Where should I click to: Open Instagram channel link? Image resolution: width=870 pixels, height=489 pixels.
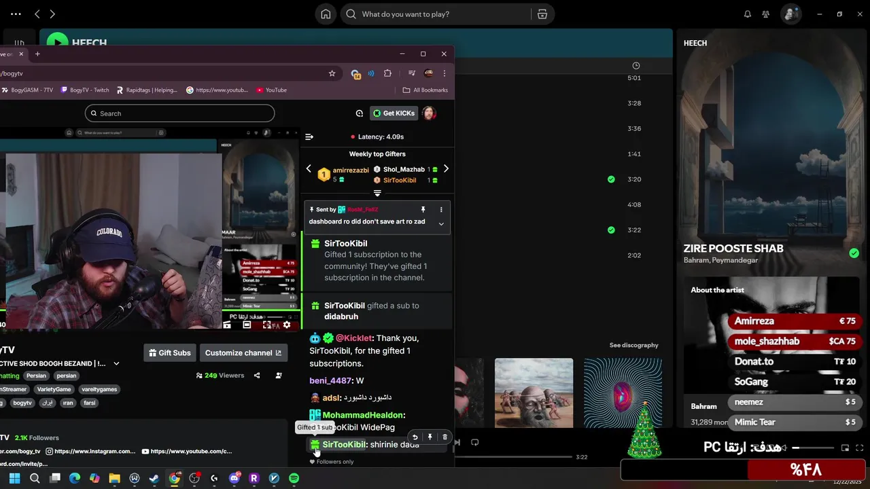[91, 451]
